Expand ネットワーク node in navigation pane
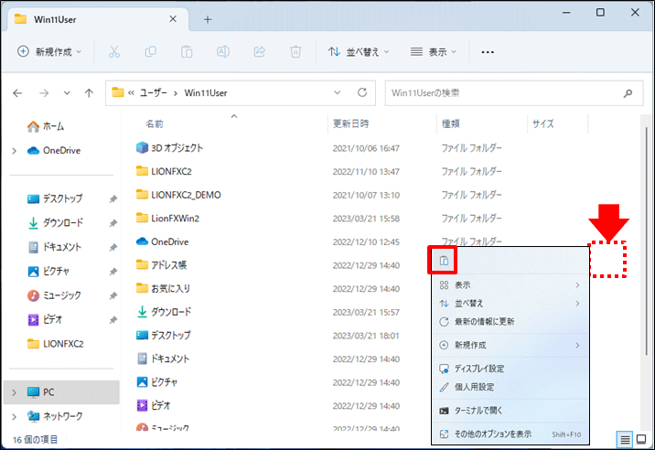655x450 pixels. coord(15,416)
